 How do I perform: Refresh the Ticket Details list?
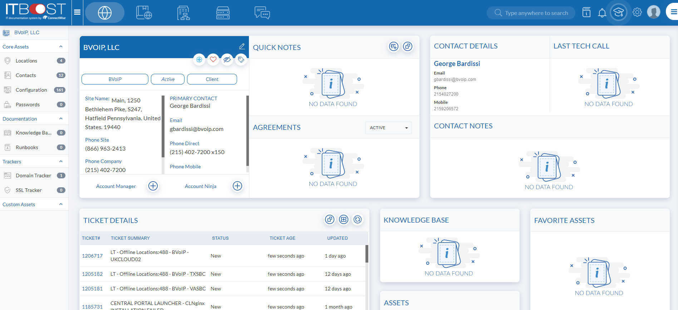tap(358, 219)
